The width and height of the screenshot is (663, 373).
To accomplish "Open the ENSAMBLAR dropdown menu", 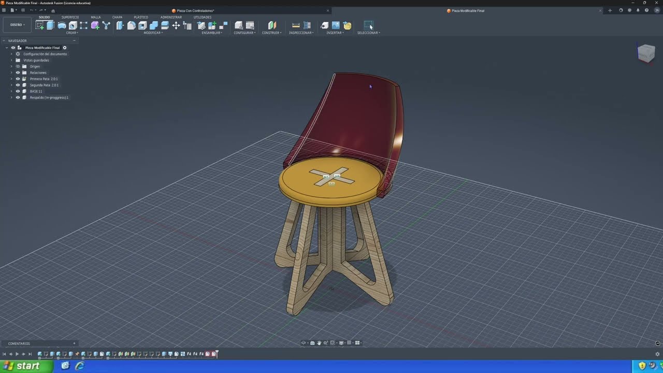I will pyautogui.click(x=212, y=33).
